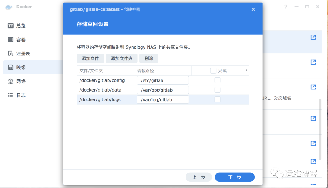This screenshot has width=328, height=188.
Task: Enable read-only for /docker/gitlab/config
Action: (217, 80)
